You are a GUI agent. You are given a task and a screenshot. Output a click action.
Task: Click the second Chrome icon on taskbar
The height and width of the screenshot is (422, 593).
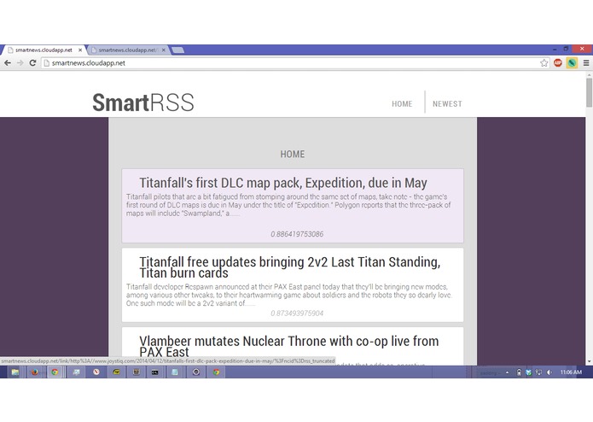click(x=217, y=372)
